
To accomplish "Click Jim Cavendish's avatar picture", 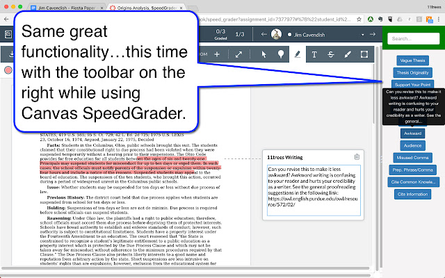I will [x=276, y=34].
